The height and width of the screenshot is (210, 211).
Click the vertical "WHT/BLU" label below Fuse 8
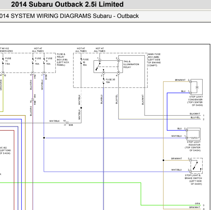point(42,85)
